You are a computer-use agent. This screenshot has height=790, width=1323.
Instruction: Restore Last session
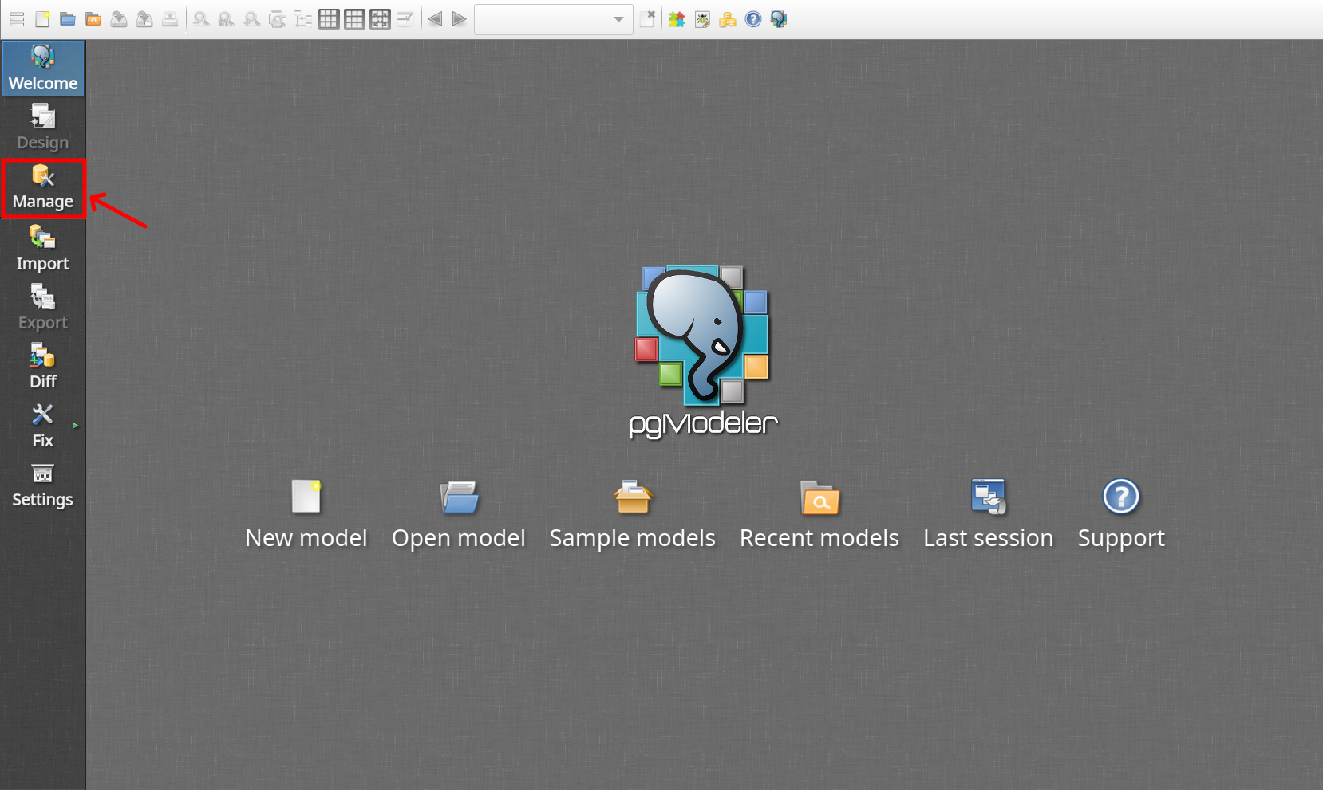tap(989, 515)
